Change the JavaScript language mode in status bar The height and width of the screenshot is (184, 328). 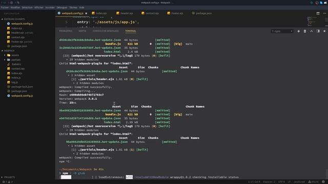click(x=299, y=182)
